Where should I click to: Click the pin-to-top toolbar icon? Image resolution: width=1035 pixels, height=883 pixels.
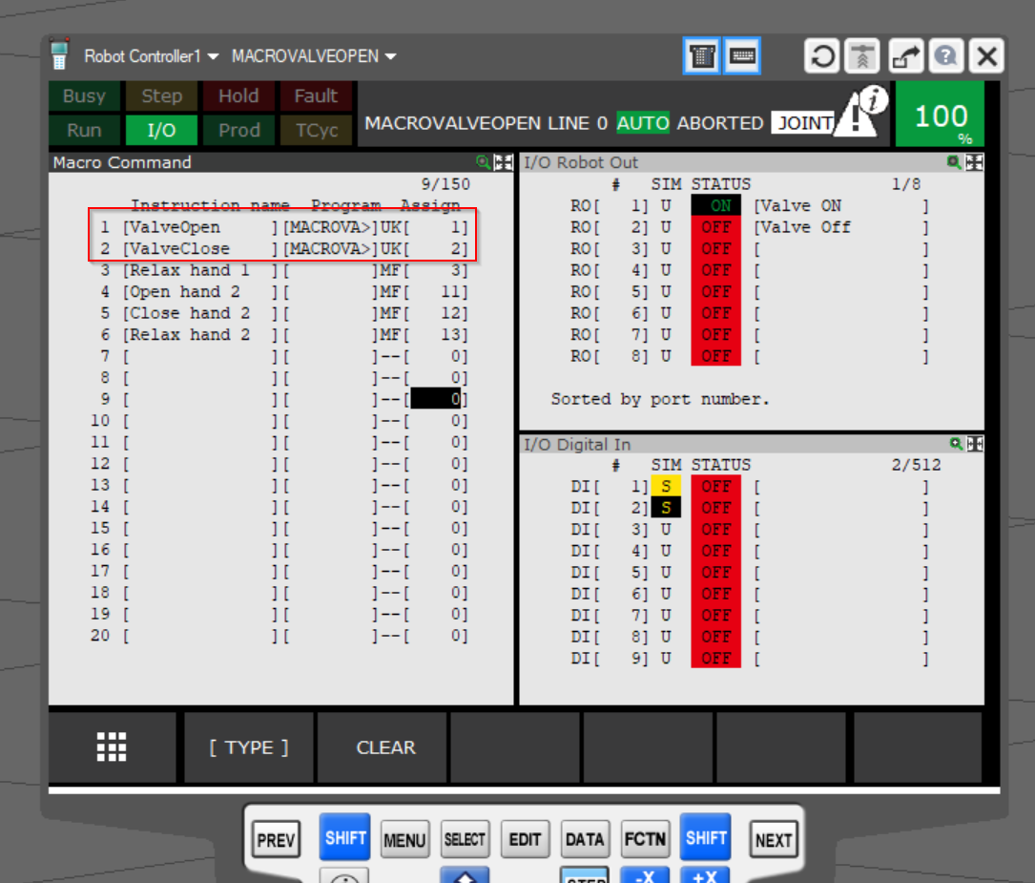click(x=862, y=56)
